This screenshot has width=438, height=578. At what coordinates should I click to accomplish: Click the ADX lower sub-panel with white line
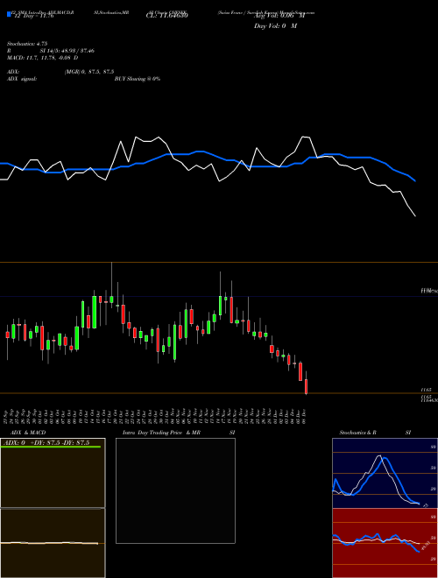(x=53, y=543)
